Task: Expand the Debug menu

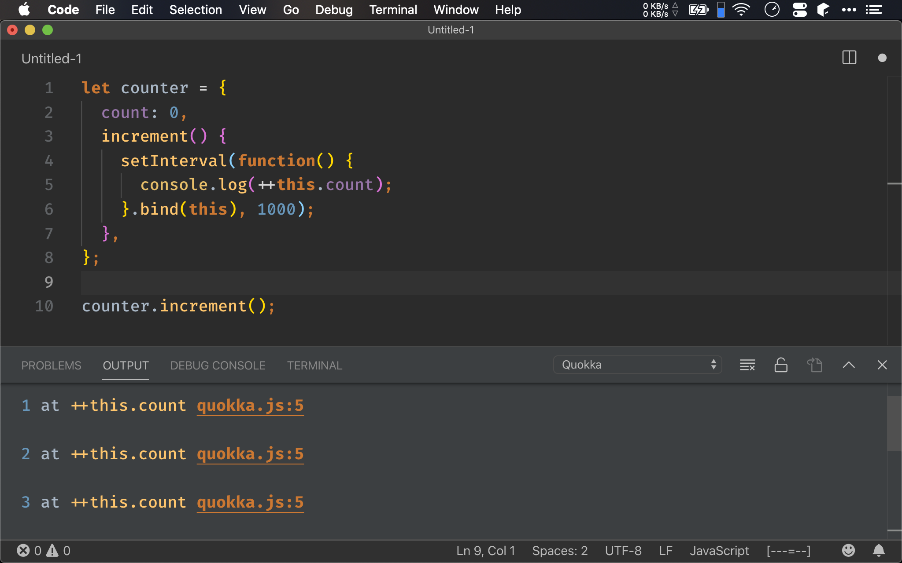Action: pos(334,10)
